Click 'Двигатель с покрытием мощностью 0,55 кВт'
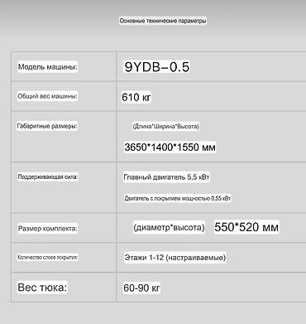The image size is (306, 324). [x=177, y=198]
